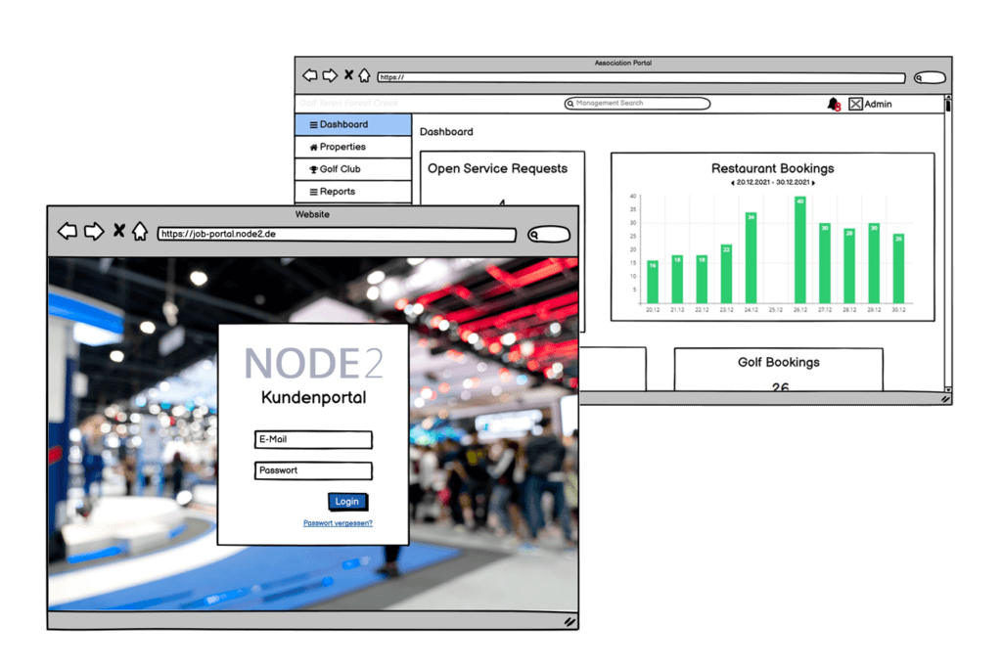Click the Passwort input field
The width and height of the screenshot is (1002, 670).
coord(313,470)
